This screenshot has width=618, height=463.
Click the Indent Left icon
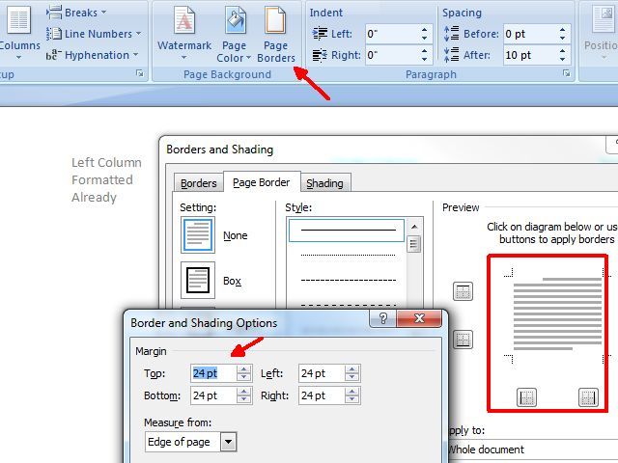(320, 34)
